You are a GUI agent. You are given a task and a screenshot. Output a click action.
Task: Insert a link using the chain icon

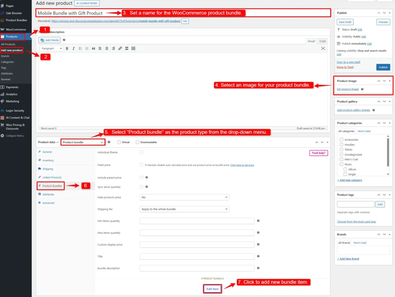(x=120, y=48)
